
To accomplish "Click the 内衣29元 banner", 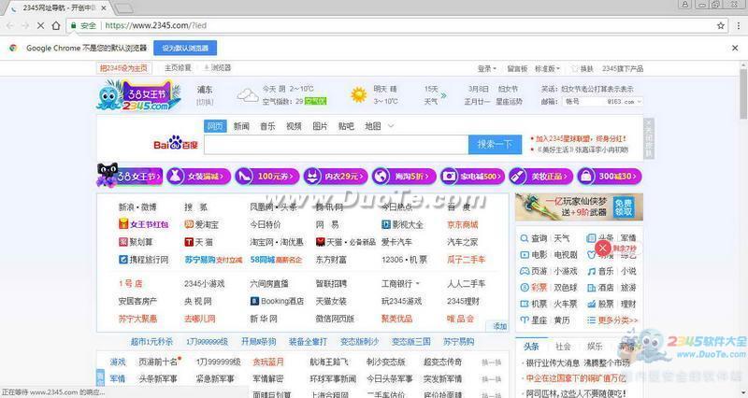I will tap(336, 177).
